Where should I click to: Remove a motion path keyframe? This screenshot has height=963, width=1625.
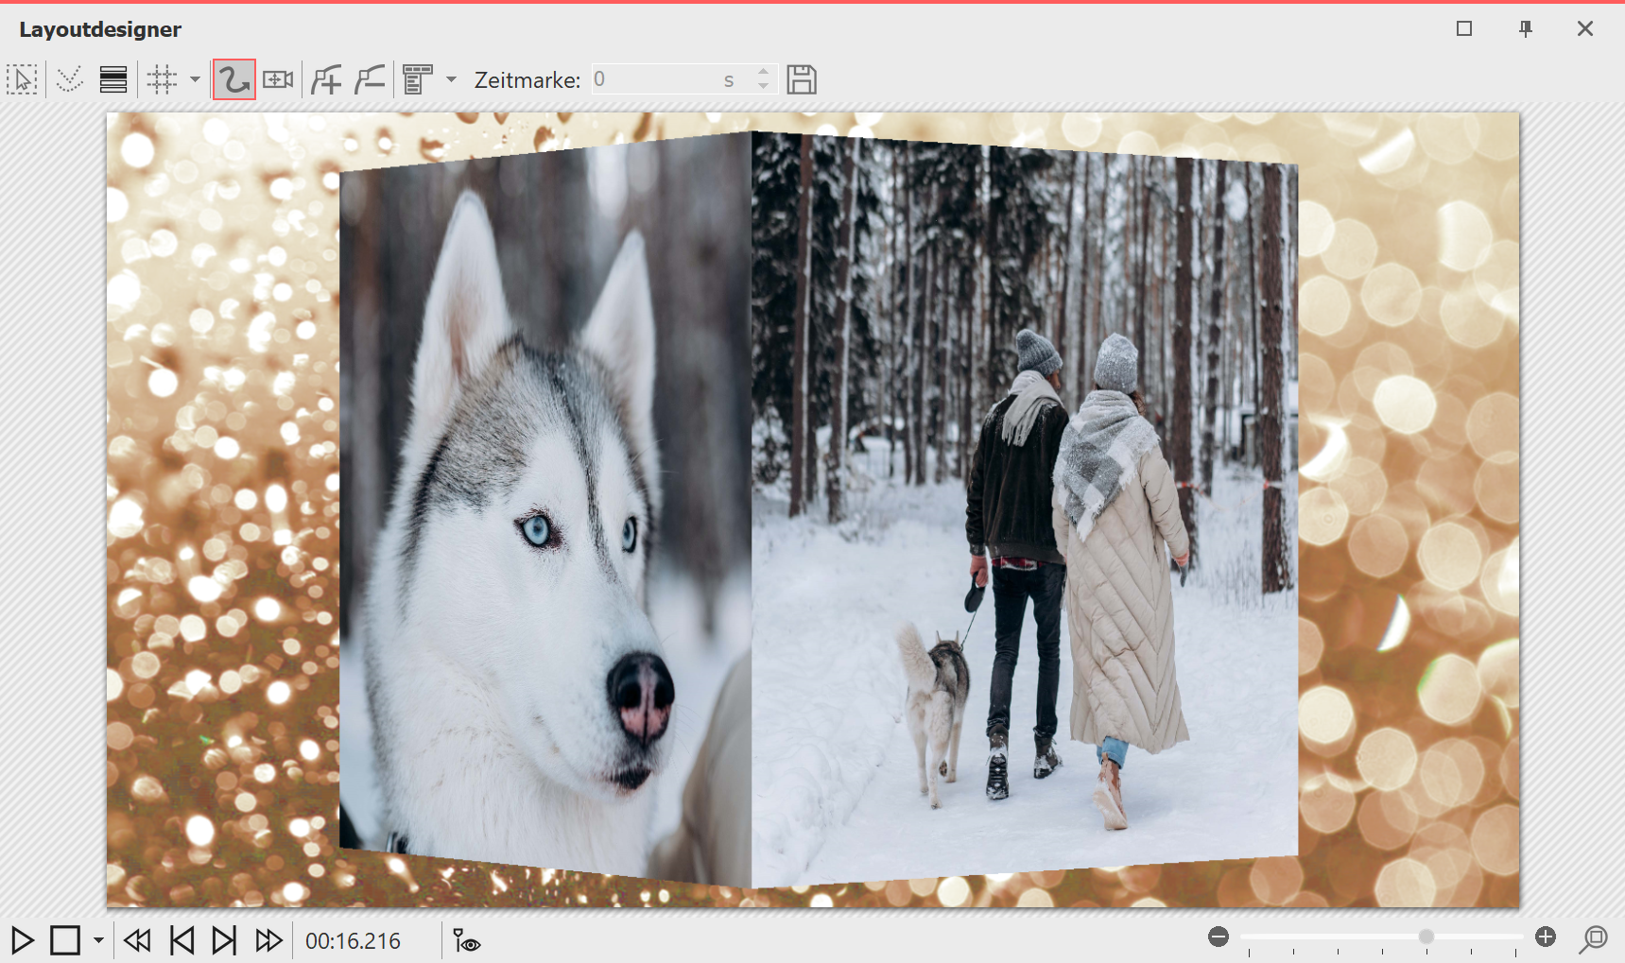pyautogui.click(x=370, y=79)
